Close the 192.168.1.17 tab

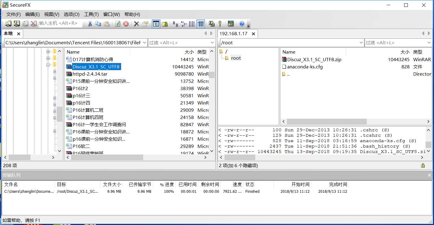coord(253,34)
